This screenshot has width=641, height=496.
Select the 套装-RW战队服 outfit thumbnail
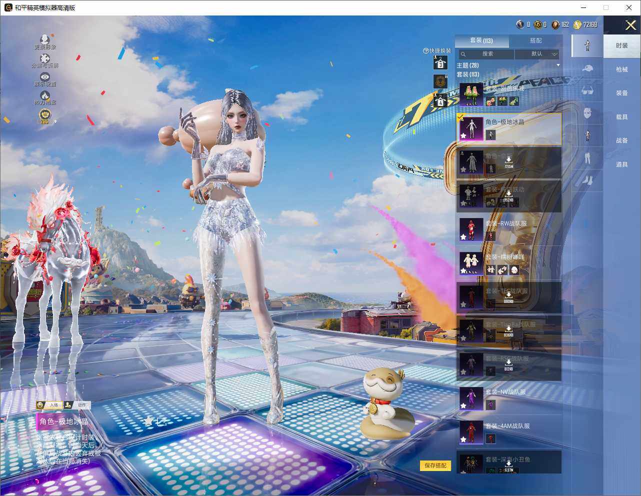coord(471,229)
